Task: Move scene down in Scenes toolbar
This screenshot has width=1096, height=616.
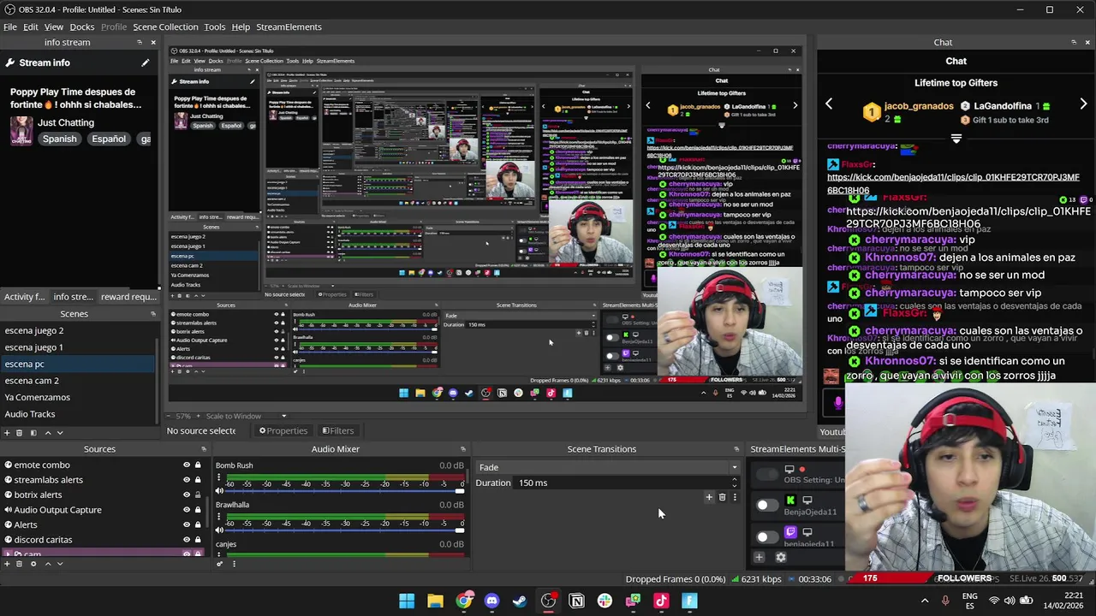Action: coord(60,433)
